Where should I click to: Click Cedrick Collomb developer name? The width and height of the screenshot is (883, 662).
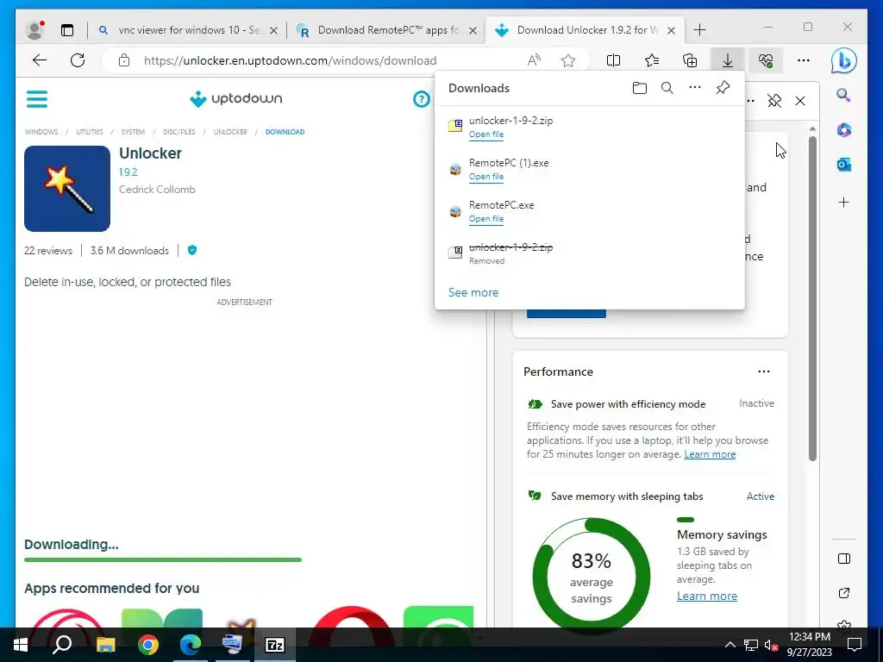157,189
